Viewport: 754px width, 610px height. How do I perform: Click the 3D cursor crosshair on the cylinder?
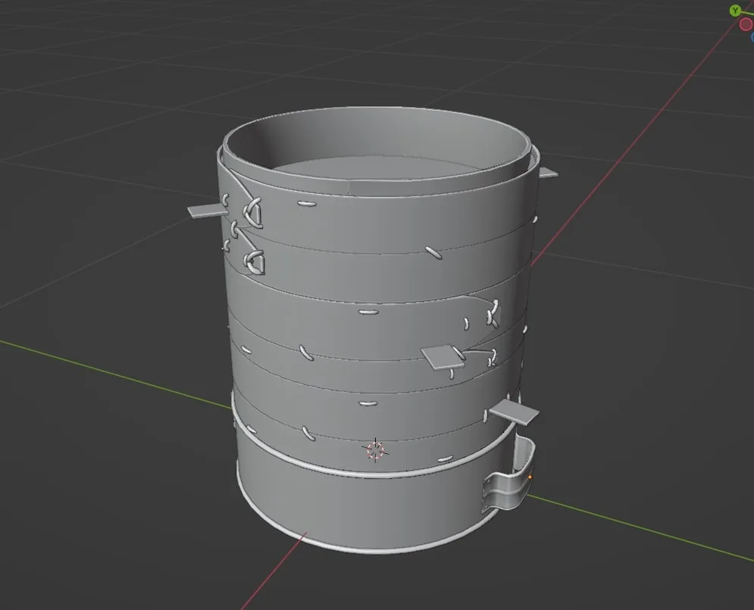pyautogui.click(x=375, y=450)
